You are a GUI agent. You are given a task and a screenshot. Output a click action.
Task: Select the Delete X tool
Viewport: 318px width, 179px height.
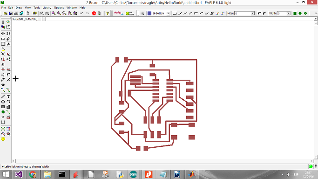(x=3, y=54)
